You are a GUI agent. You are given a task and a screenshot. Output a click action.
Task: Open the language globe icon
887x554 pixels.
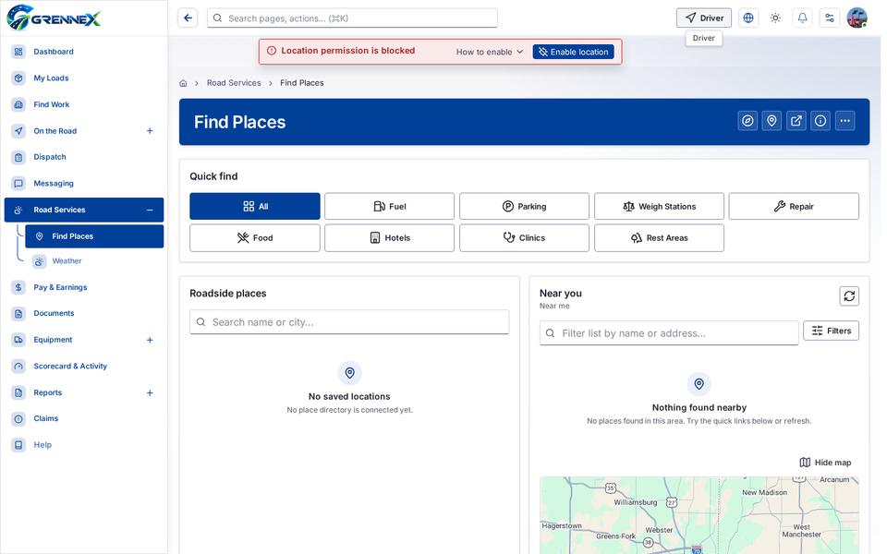748,18
